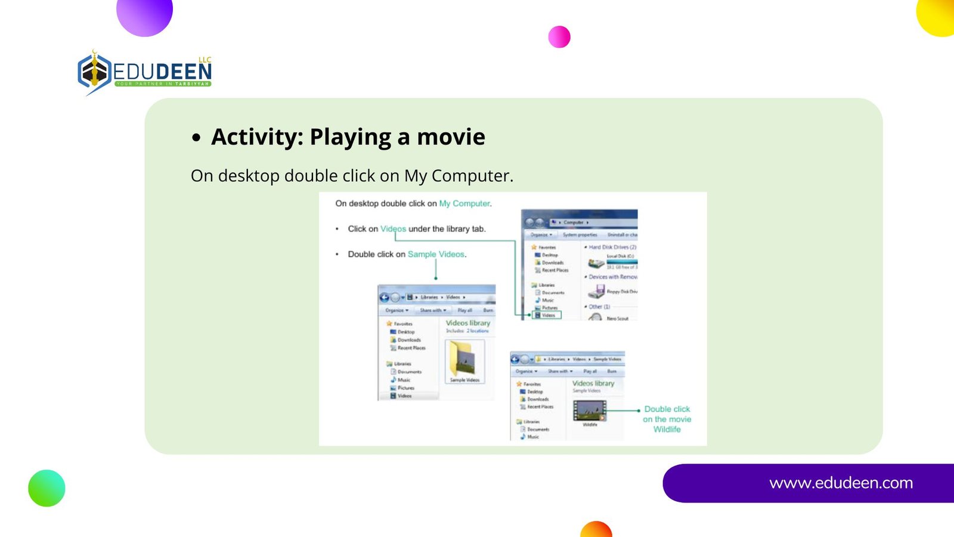Select the Floppy Disk Drive icon
The height and width of the screenshot is (537, 954).
coord(596,291)
